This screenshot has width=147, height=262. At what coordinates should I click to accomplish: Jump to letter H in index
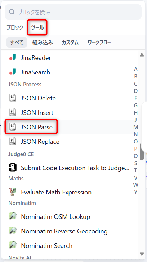tap(136, 113)
